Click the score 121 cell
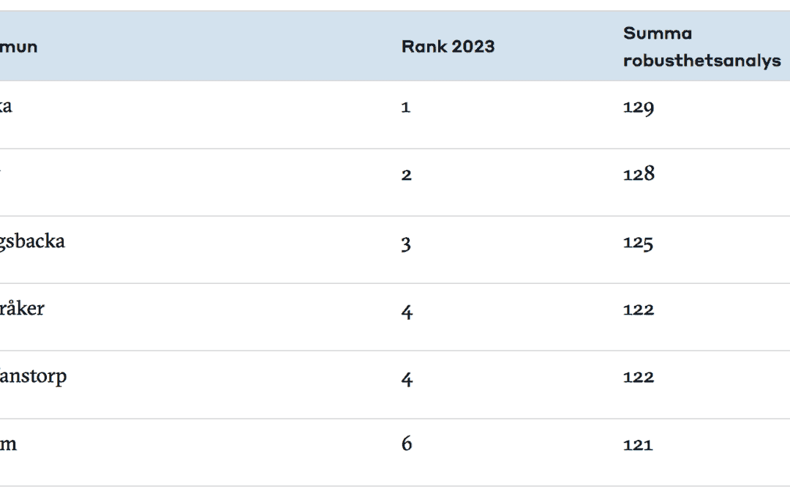The image size is (790, 494). tap(638, 445)
